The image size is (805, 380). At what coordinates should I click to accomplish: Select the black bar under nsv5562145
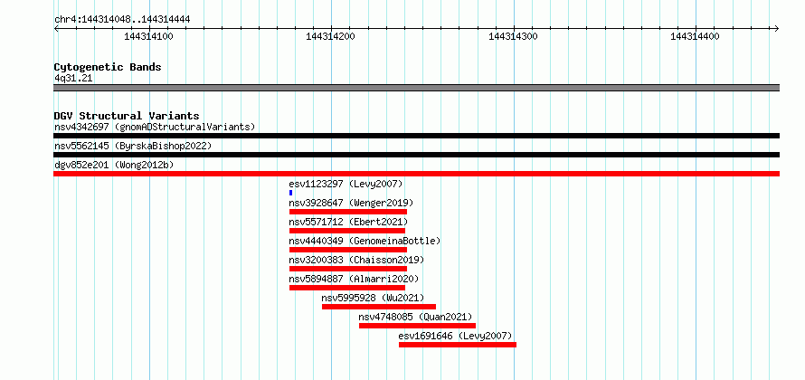click(416, 155)
